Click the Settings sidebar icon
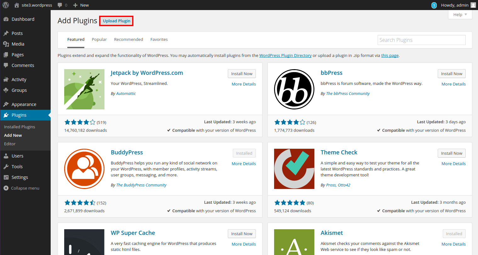This screenshot has width=478, height=255. coord(6,177)
